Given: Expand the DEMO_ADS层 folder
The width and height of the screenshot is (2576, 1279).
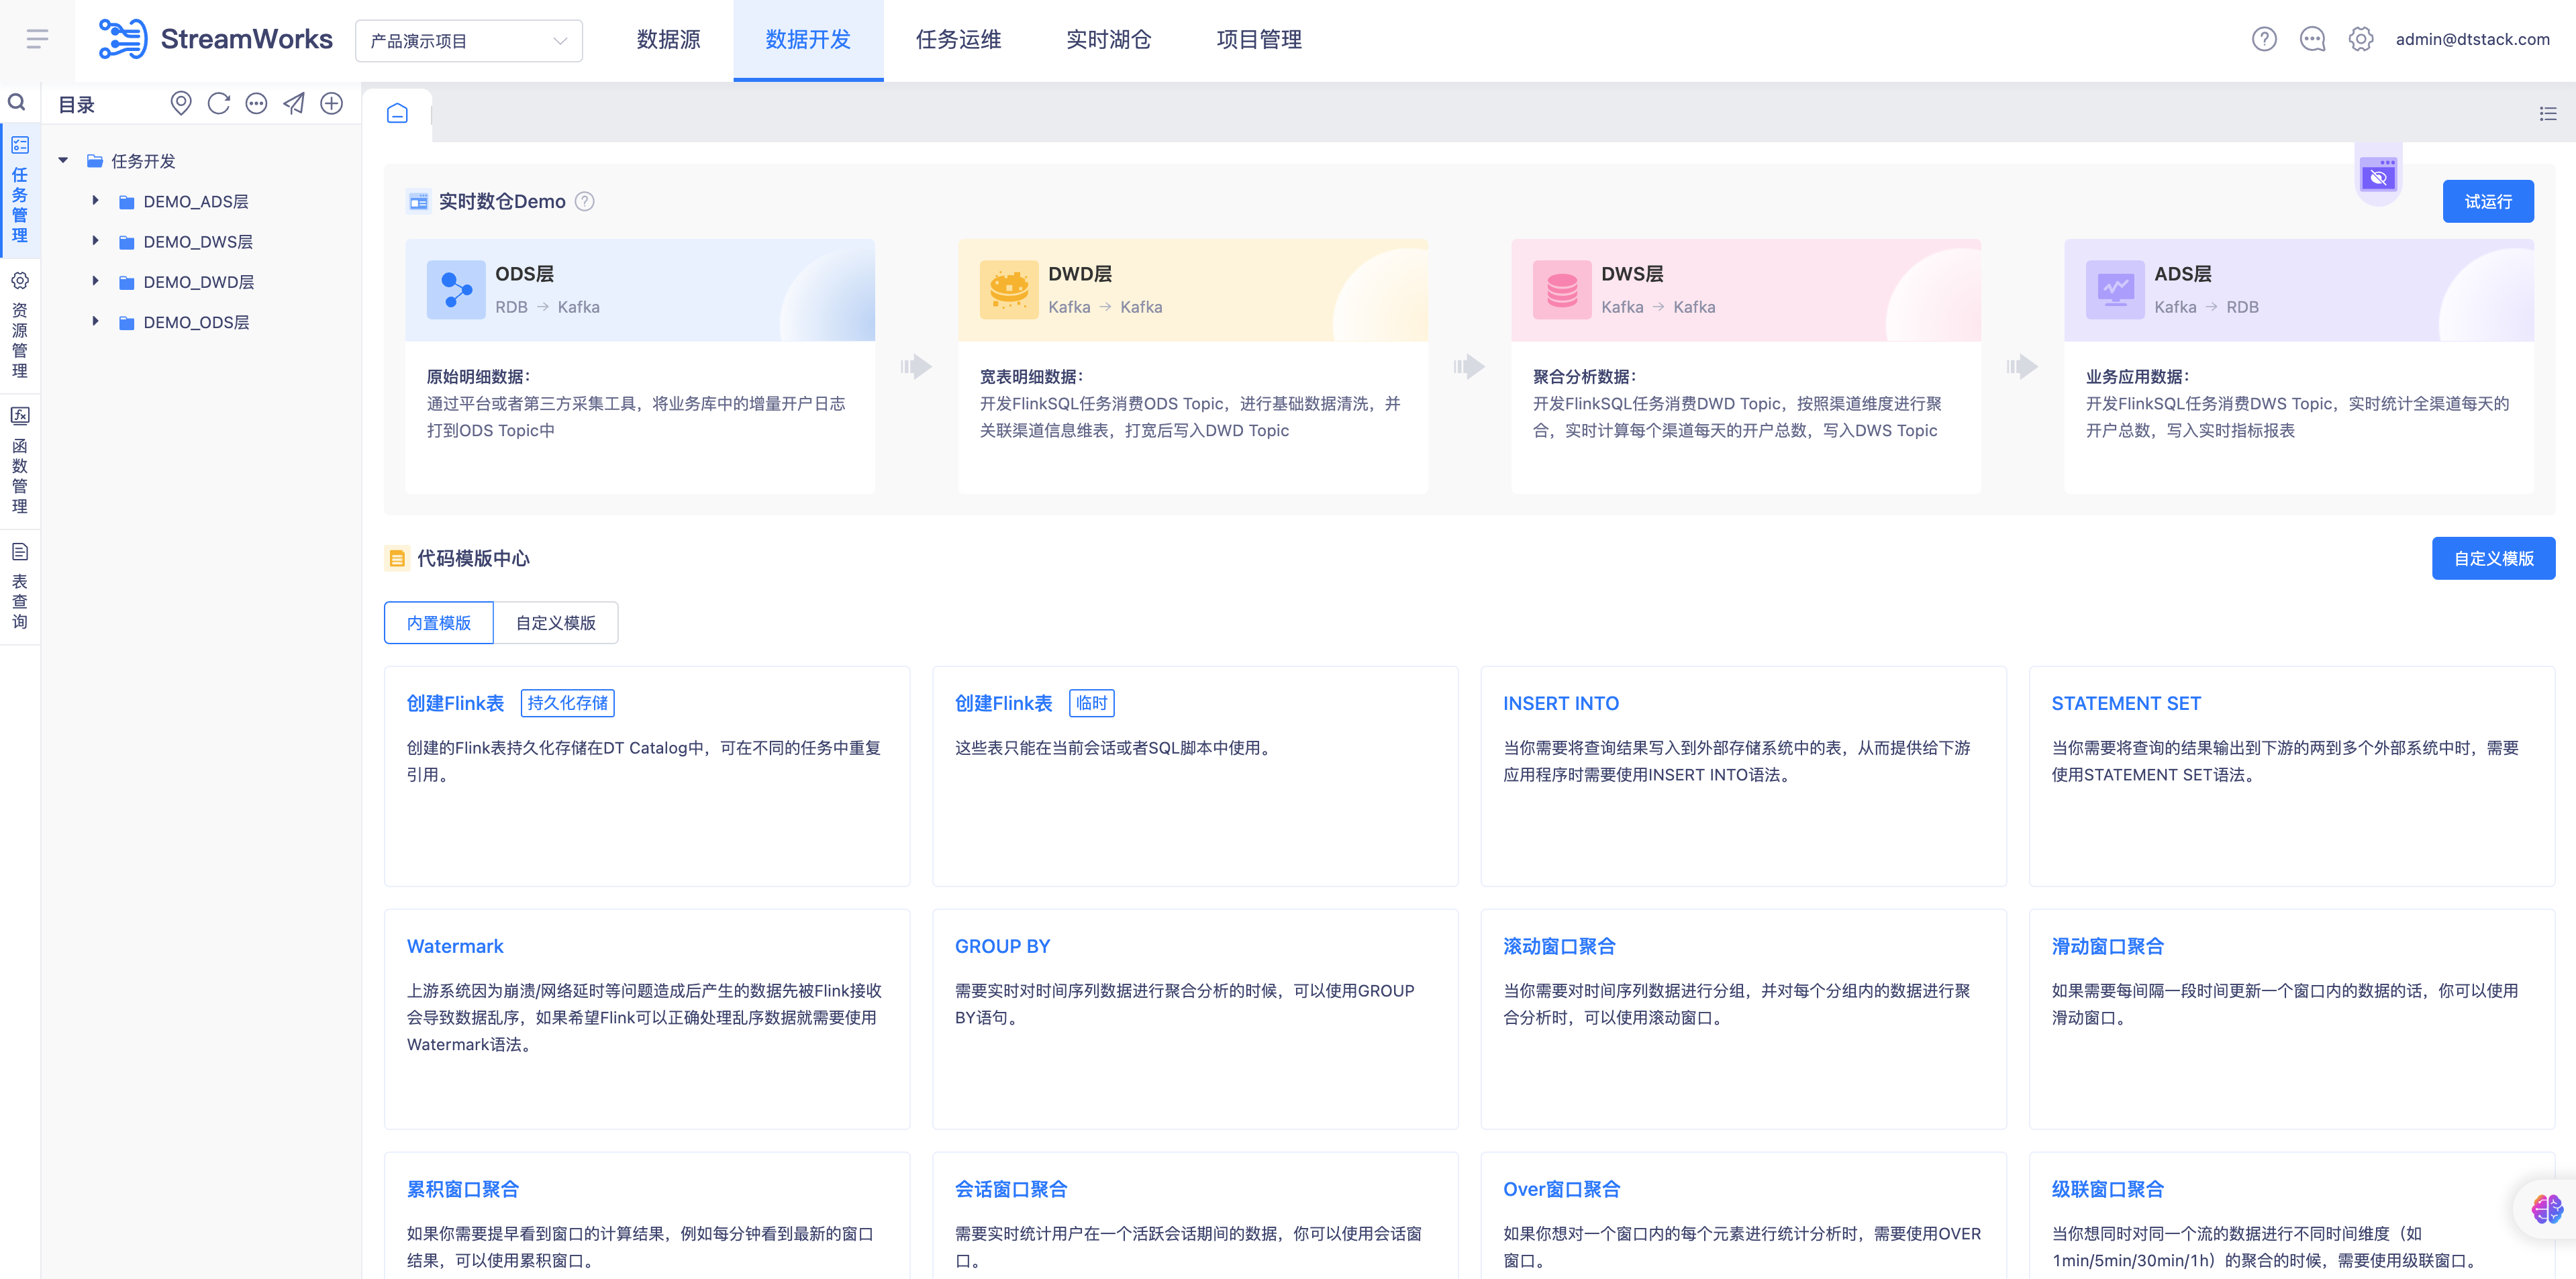Looking at the screenshot, I should [95, 201].
